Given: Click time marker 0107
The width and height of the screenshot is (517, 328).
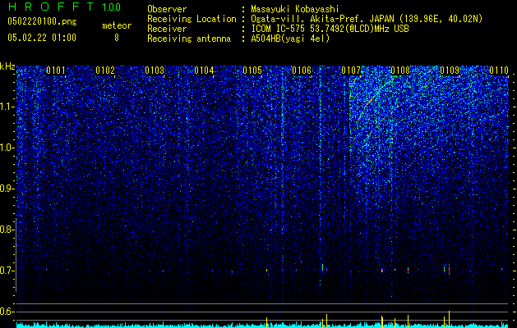Looking at the screenshot, I should [351, 71].
